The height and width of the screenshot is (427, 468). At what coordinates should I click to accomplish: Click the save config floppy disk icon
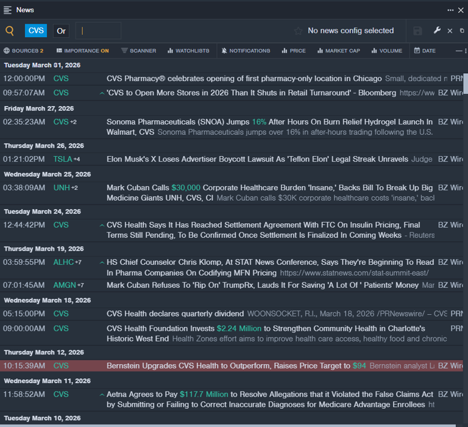coord(417,31)
